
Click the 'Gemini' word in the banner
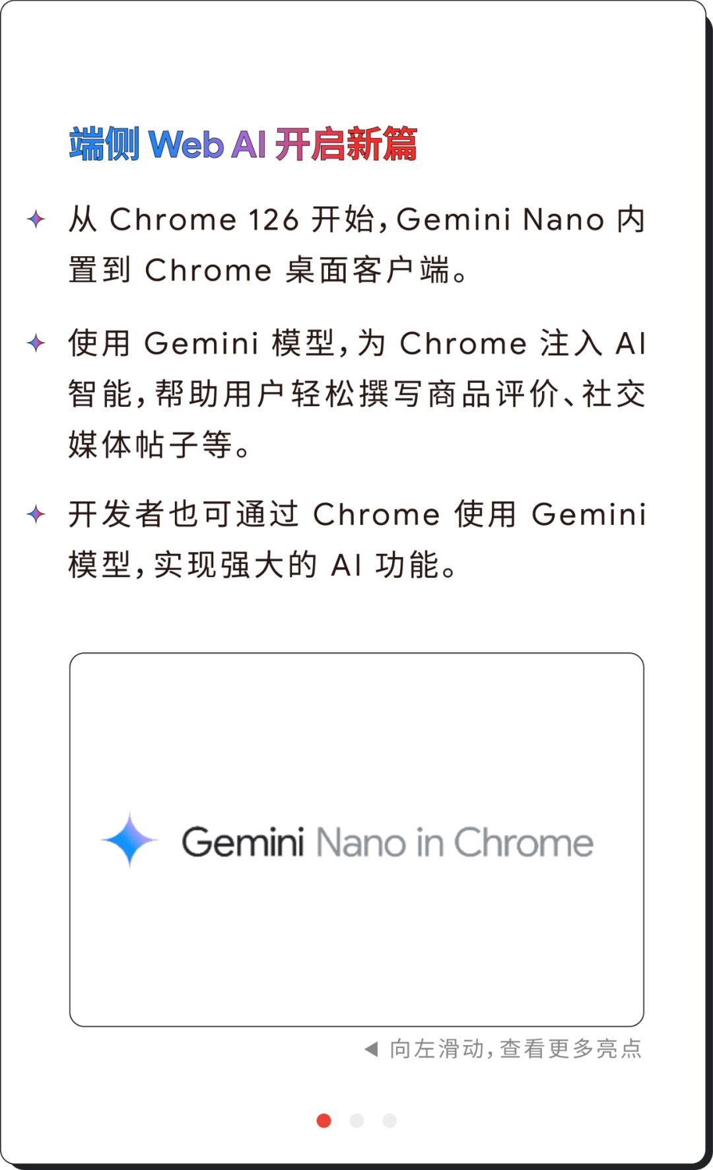coord(243,843)
